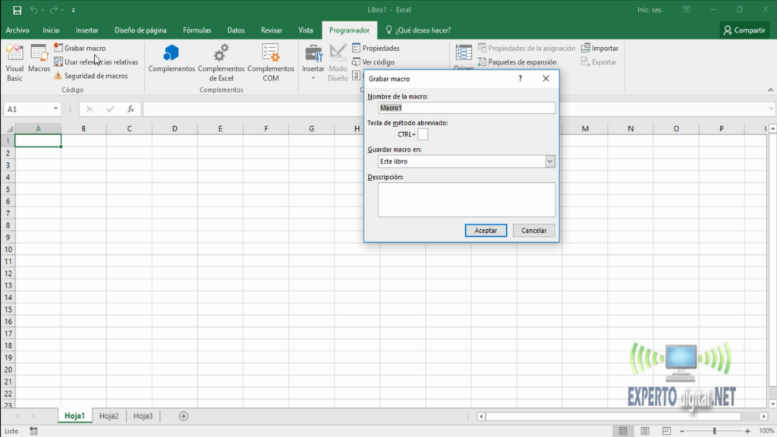Open Seguridad de macros warning icon

click(x=58, y=76)
